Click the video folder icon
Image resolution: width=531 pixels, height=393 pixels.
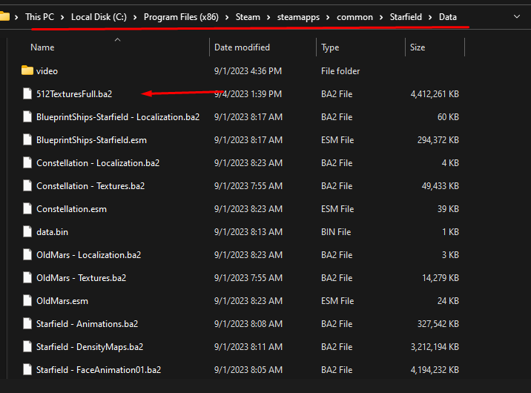27,71
